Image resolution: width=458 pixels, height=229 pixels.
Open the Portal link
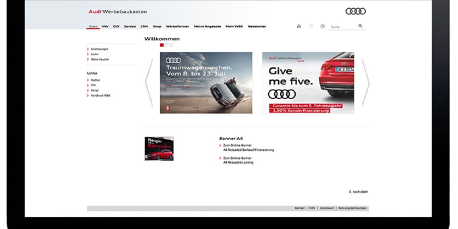click(x=95, y=90)
